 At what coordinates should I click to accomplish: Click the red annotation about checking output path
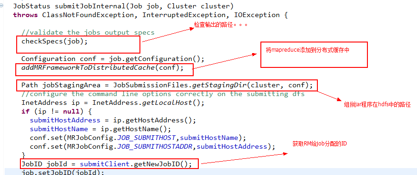[221, 25]
